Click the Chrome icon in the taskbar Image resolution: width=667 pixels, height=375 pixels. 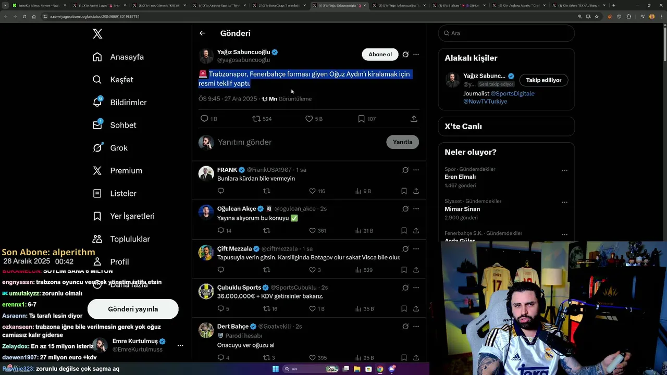click(x=380, y=369)
